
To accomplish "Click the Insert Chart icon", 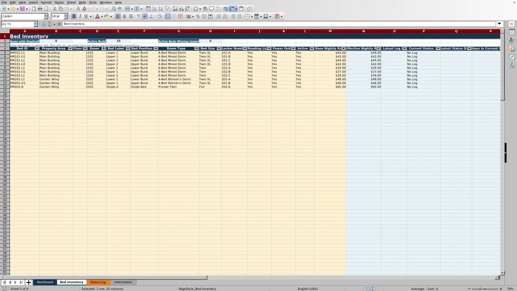I will pyautogui.click(x=181, y=9).
